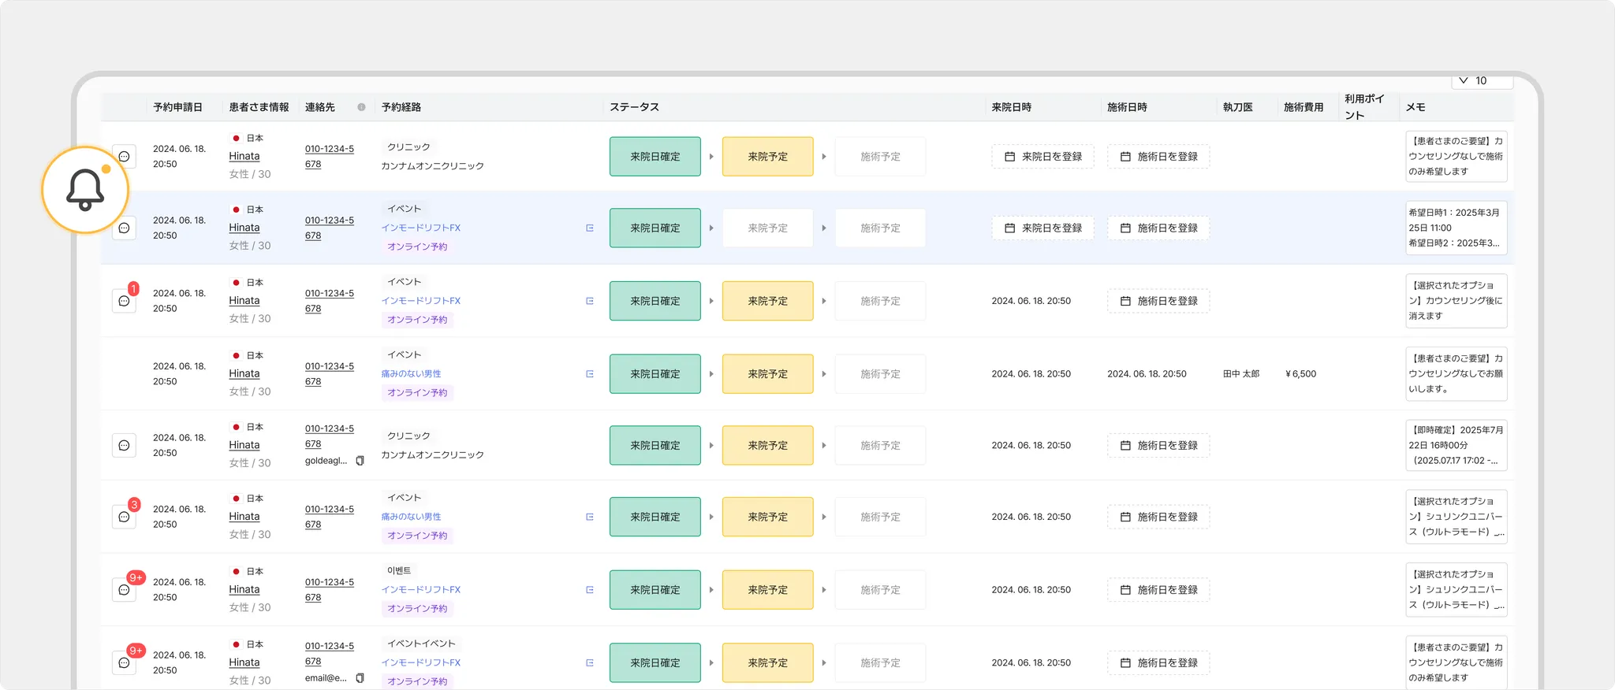This screenshot has width=1615, height=690.
Task: Open external link icon in badge 3 row
Action: click(590, 517)
